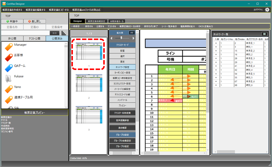
Task: Expand the グループID設定 section header
Action: tap(122, 135)
